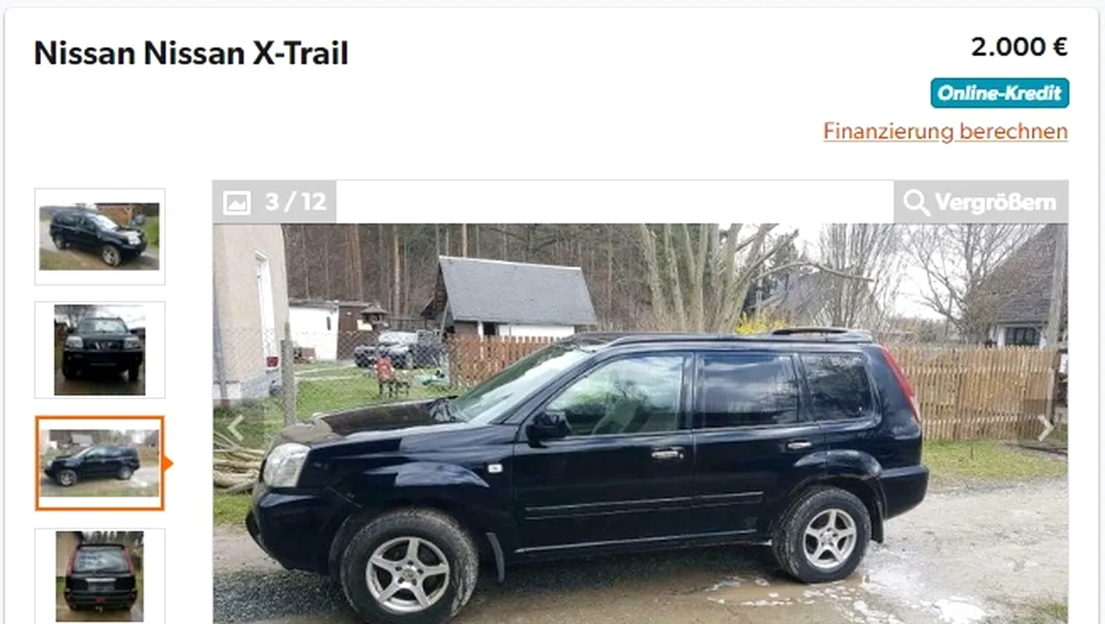Go to the previous photo with the left arrow
The image size is (1105, 624).
coord(234,428)
